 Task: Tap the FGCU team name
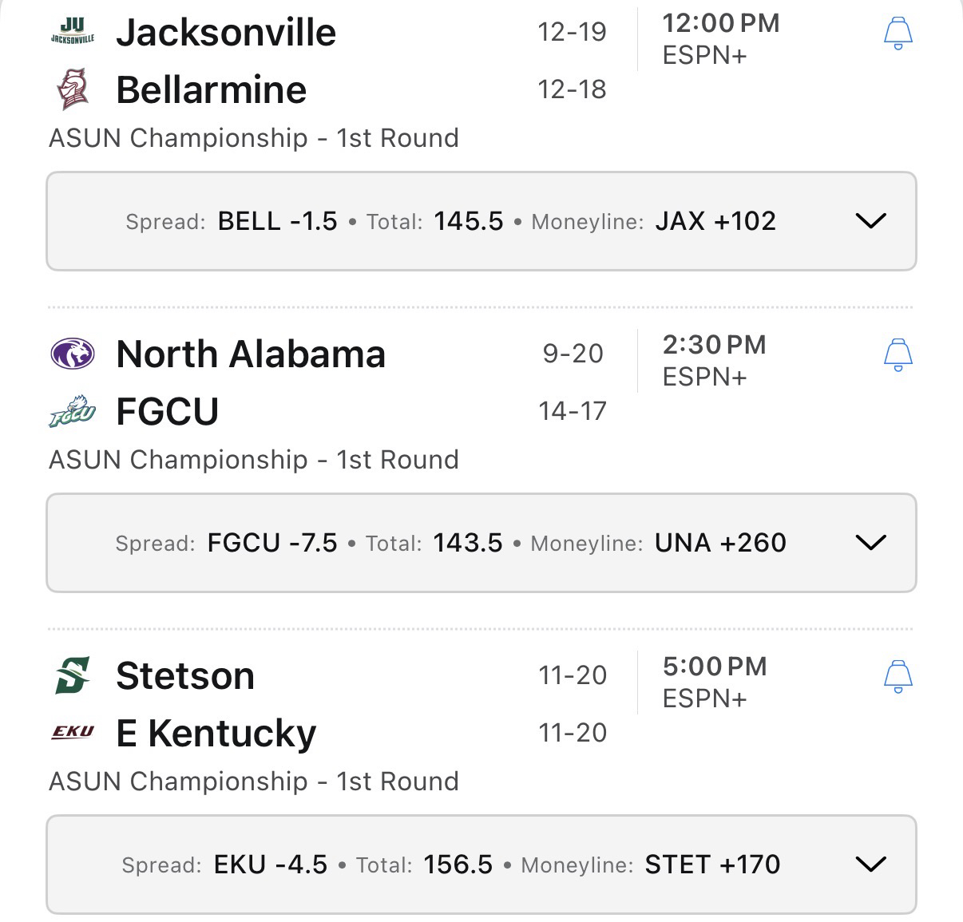pos(167,412)
